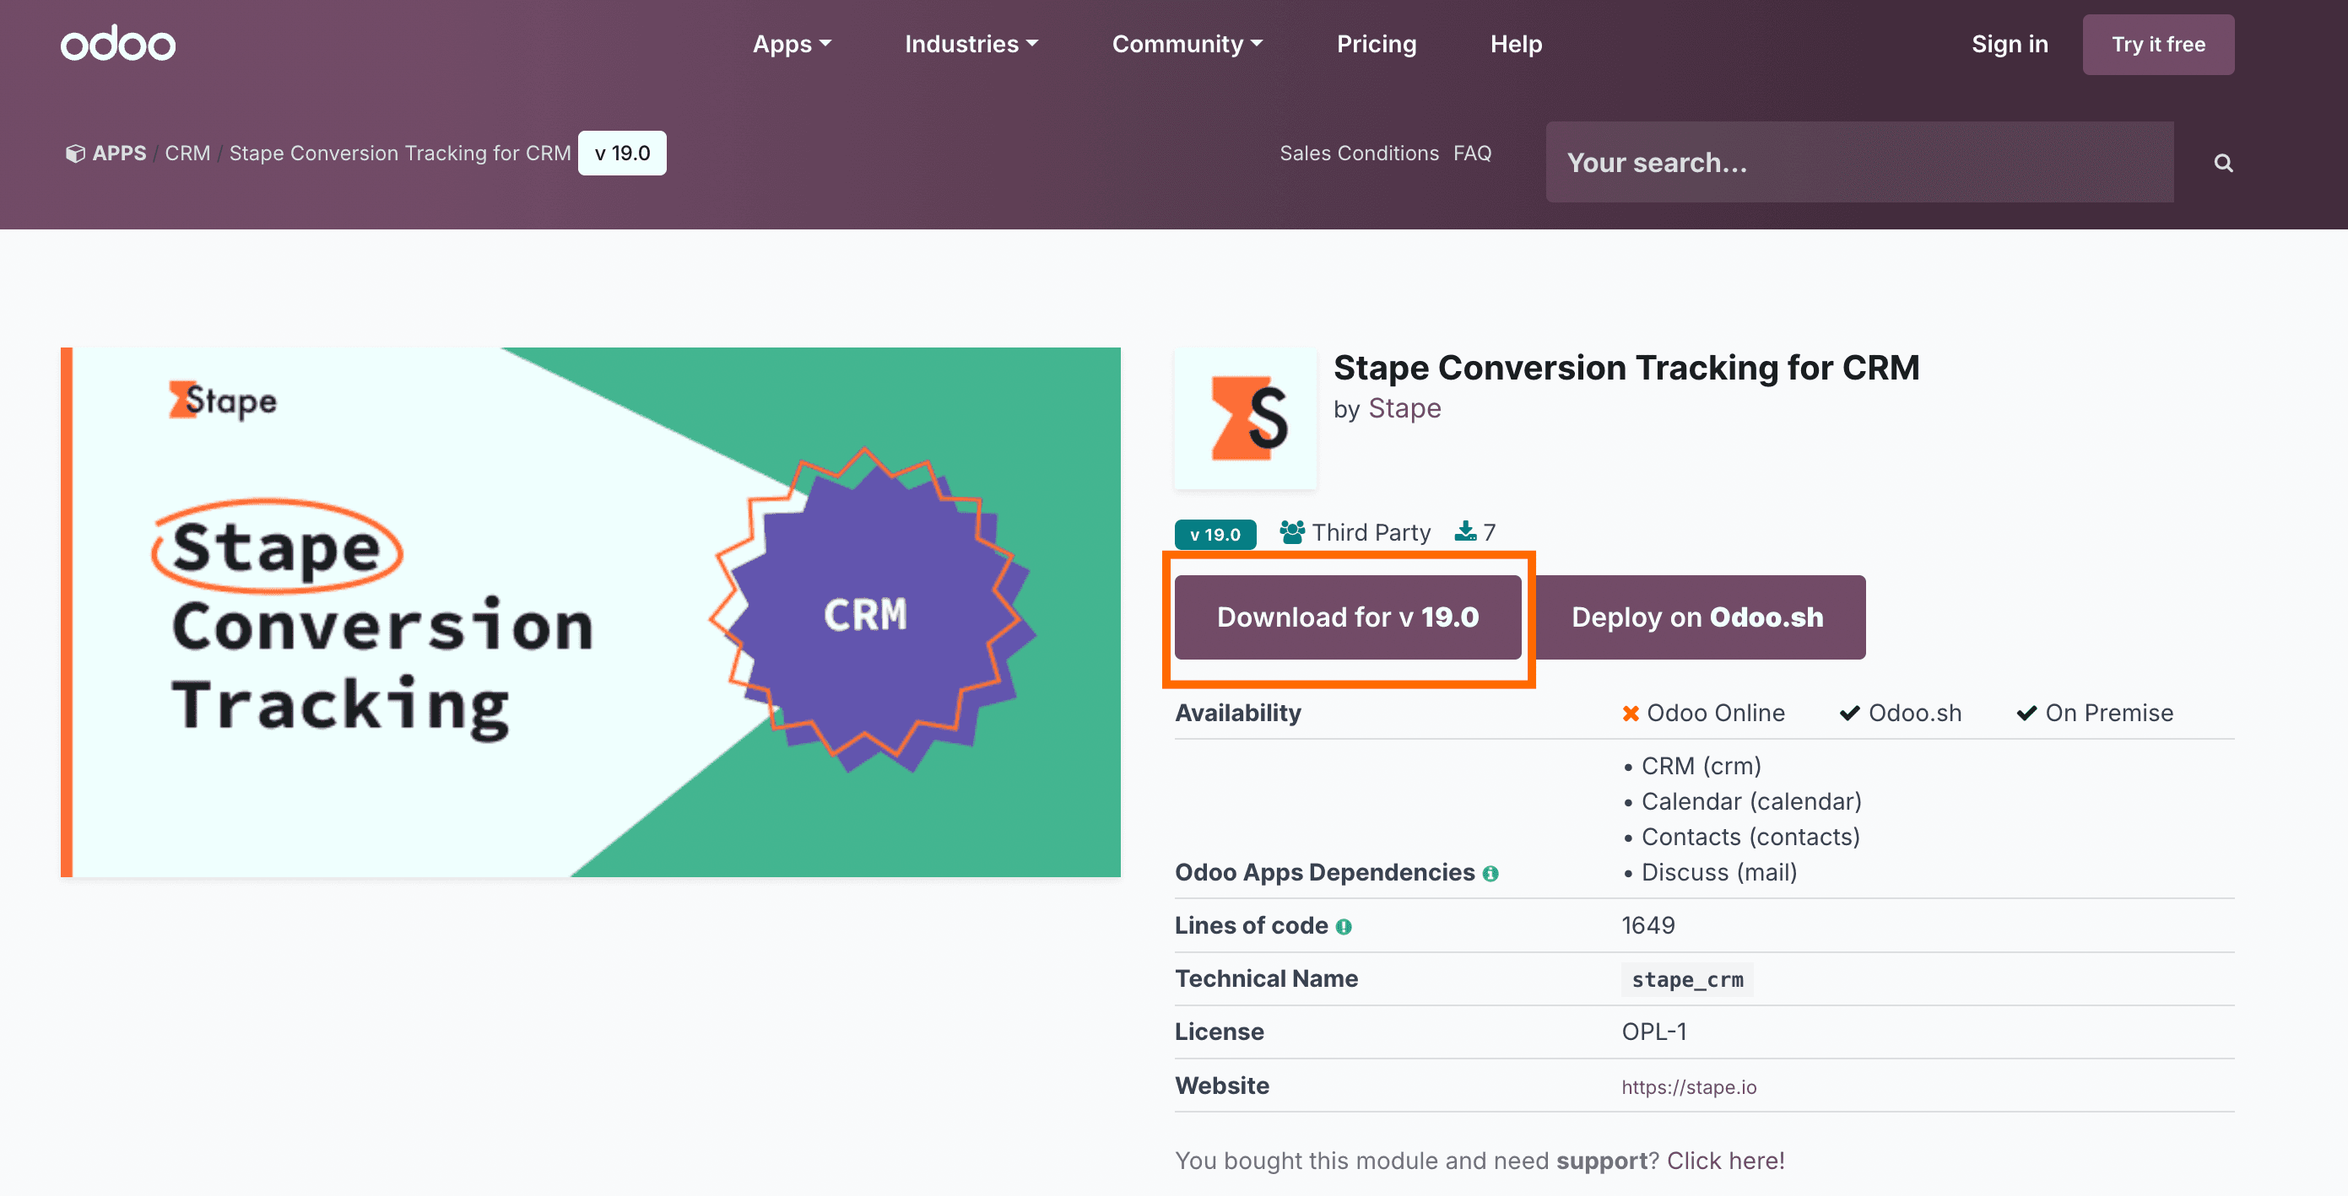Click the Calendar (calendar) dependency

click(x=1751, y=801)
